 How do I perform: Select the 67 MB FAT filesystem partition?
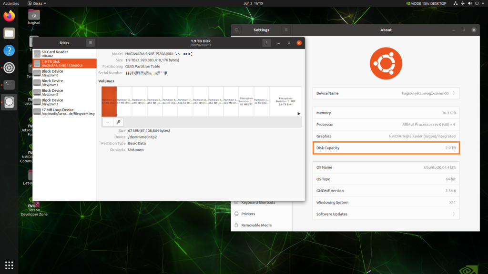click(x=246, y=102)
